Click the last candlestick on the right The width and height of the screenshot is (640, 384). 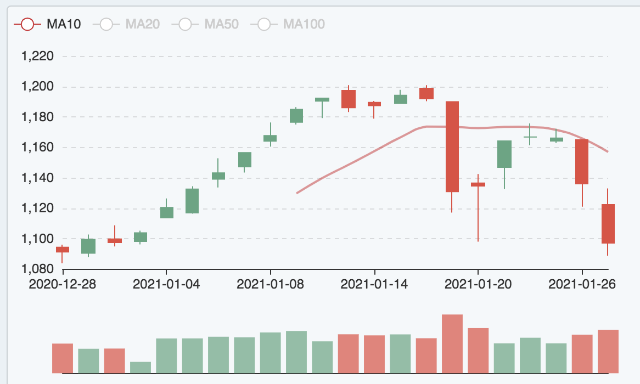pyautogui.click(x=608, y=224)
